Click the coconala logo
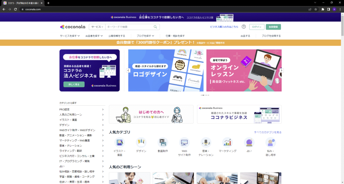The height and width of the screenshot is (184, 344). point(73,27)
